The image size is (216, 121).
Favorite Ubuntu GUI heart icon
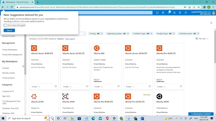tap(118, 86)
